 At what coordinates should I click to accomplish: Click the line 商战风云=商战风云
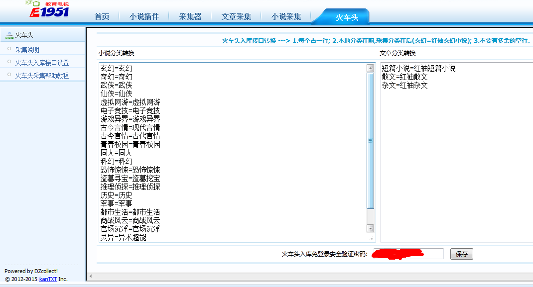tap(130, 221)
